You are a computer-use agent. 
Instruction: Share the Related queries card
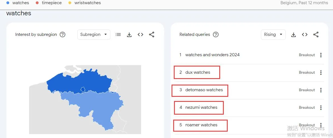(x=316, y=34)
